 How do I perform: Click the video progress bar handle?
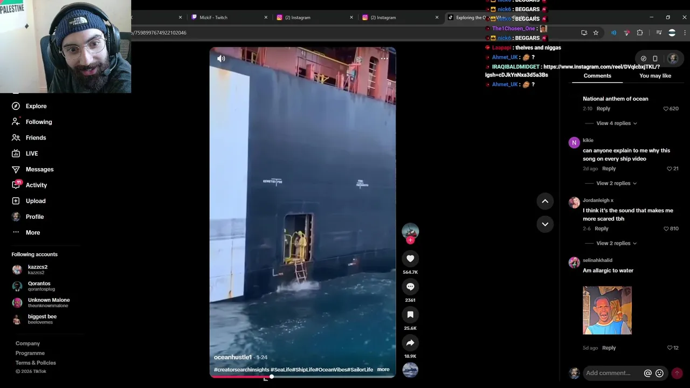272,376
